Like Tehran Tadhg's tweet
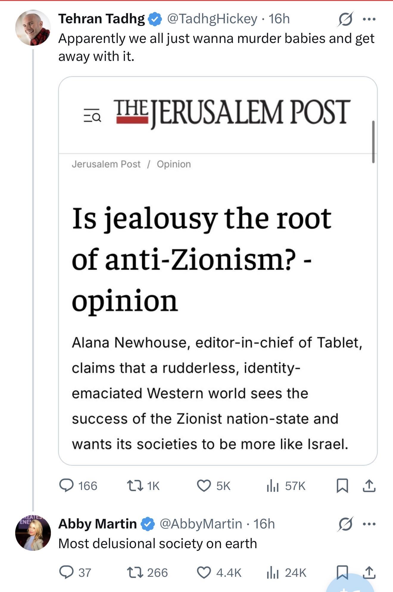Screen dimensions: 393x592 tap(204, 485)
